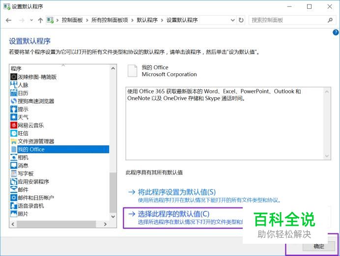
Task: Select 网易云音乐 program name
Action: 31,125
